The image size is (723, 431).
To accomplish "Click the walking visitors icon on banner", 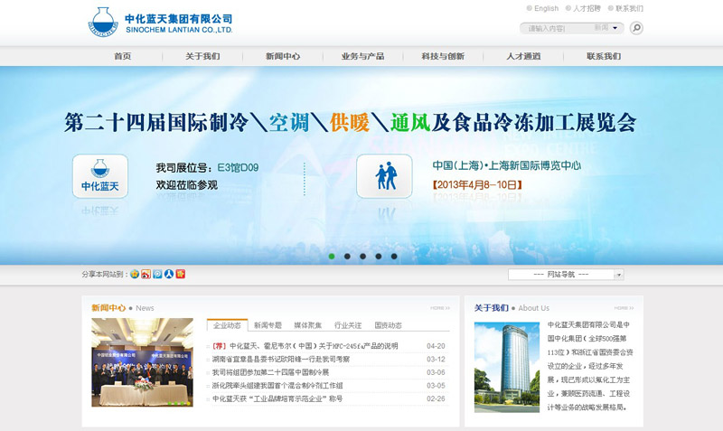I will pos(385,176).
